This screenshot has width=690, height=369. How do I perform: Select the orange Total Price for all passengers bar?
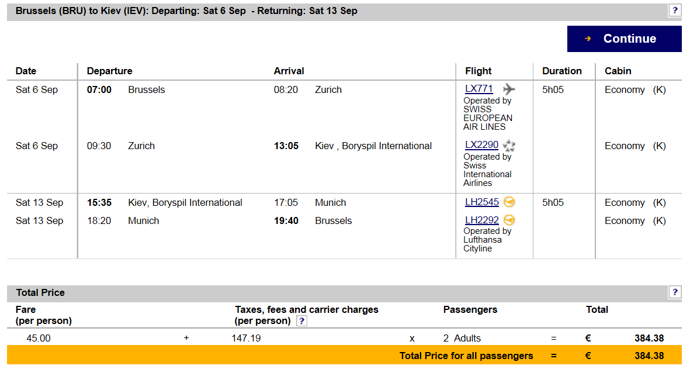(344, 356)
